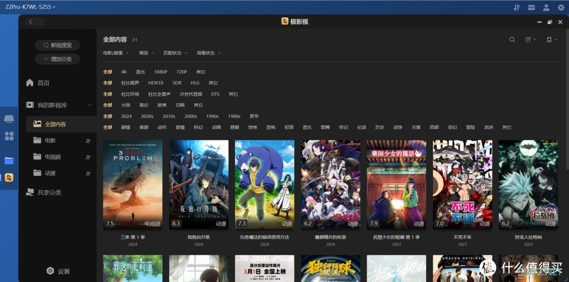
Task: Open the 三体 第 1 季 poster
Action: [x=133, y=185]
